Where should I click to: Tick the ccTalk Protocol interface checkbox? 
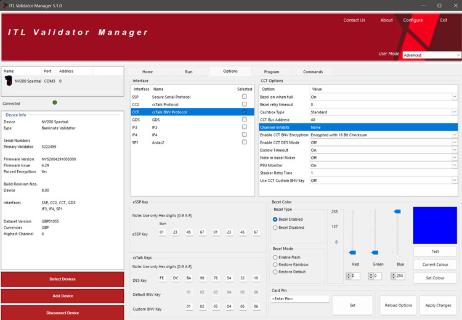tap(245, 104)
